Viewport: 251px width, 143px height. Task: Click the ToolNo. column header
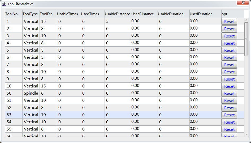[14, 14]
